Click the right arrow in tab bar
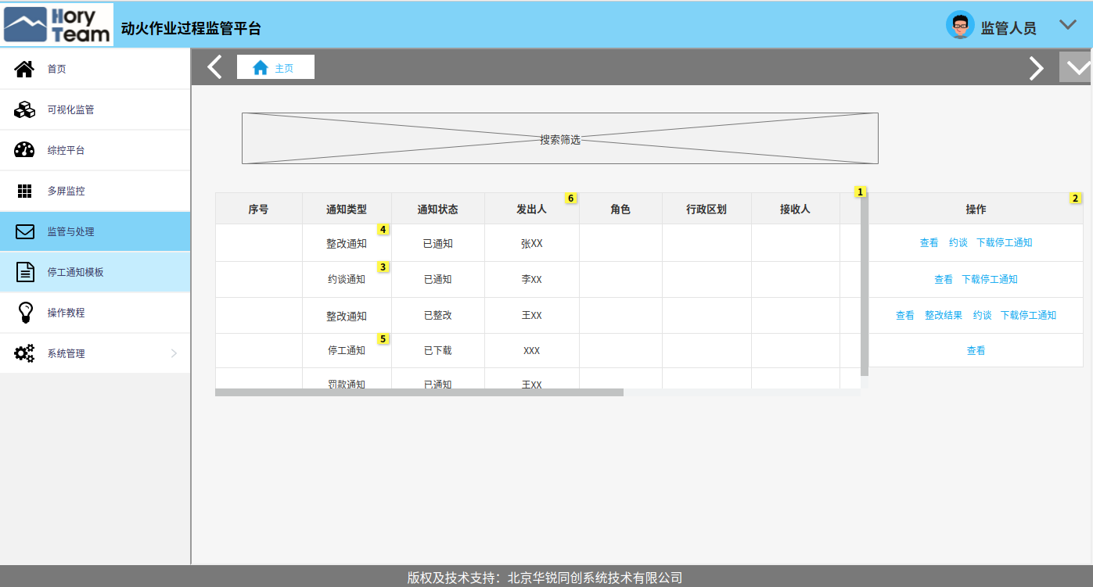This screenshot has height=587, width=1093. click(x=1036, y=68)
